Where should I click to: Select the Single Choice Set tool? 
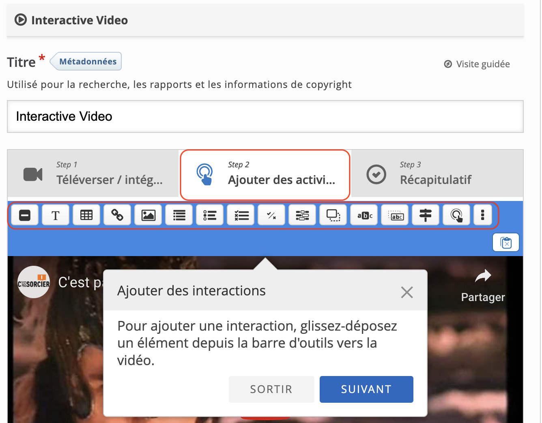pyautogui.click(x=210, y=215)
